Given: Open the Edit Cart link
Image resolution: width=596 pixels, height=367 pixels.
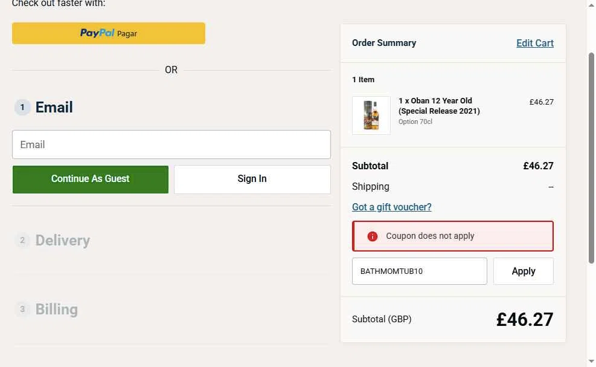Looking at the screenshot, I should pos(535,43).
